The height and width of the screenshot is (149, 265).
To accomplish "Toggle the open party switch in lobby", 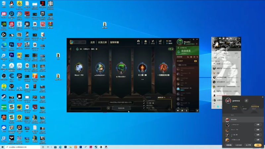I will tap(171, 49).
